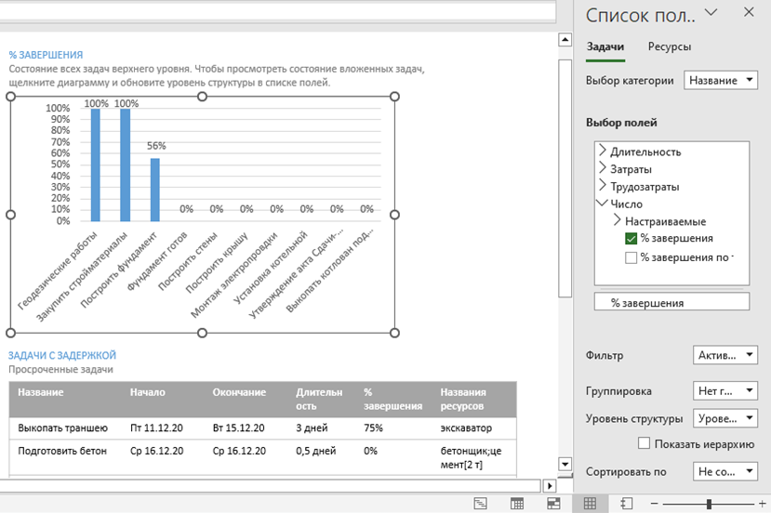Open Task Usage view icon in status bar
This screenshot has height=513, width=771.
517,503
